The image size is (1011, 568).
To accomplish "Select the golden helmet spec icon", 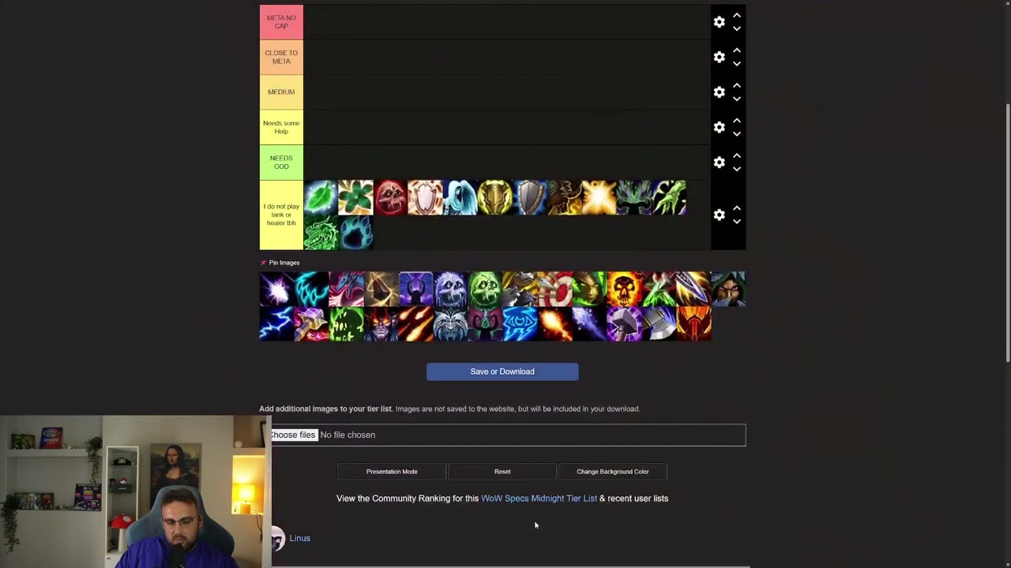I will [x=494, y=197].
